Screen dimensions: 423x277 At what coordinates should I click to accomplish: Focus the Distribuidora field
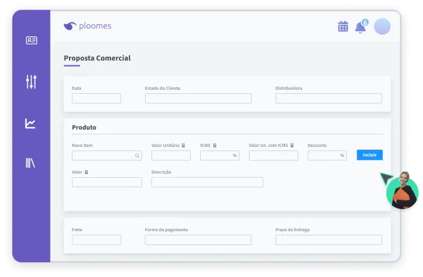click(329, 98)
